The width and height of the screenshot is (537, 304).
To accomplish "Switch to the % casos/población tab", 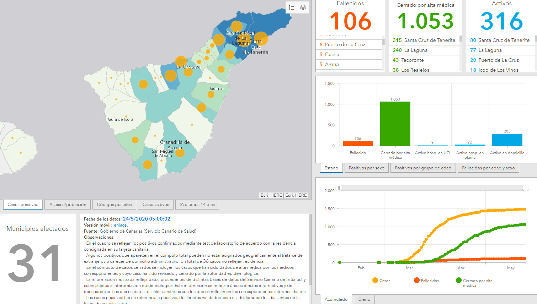I will click(68, 205).
